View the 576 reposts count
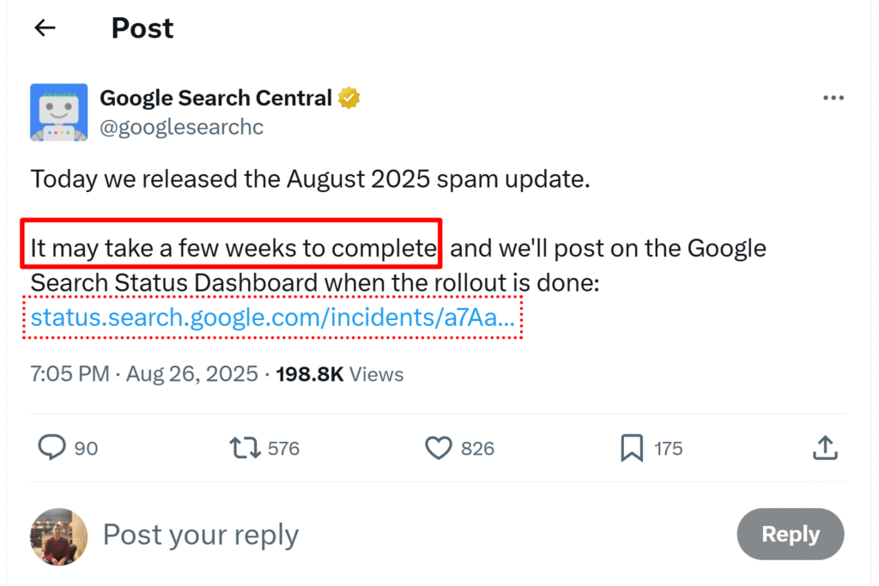The width and height of the screenshot is (879, 586). 283,448
